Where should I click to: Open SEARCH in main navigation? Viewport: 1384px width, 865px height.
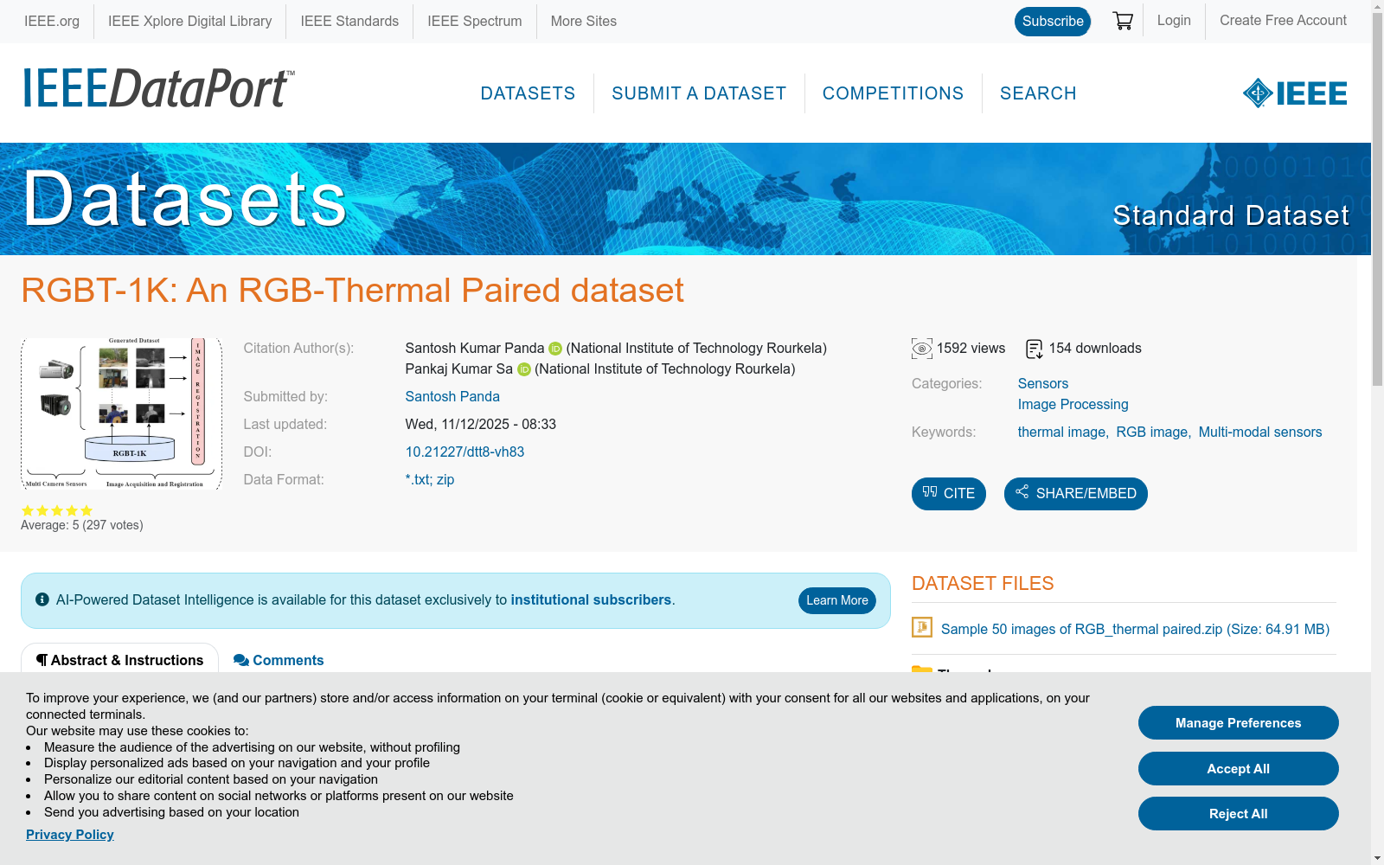pos(1038,93)
